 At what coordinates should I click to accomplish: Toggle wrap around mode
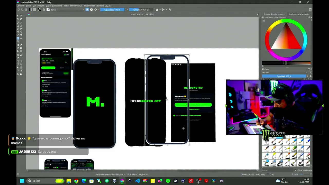(x=170, y=10)
